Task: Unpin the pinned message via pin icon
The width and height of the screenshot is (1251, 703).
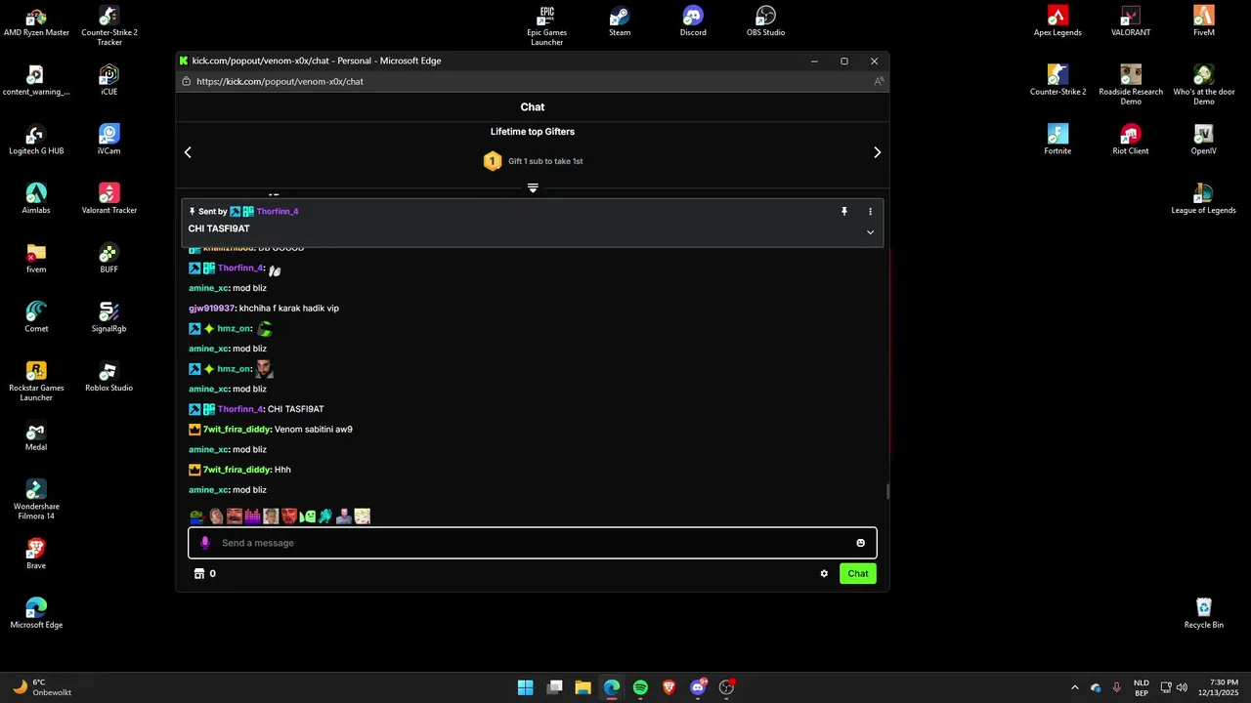Action: [844, 211]
